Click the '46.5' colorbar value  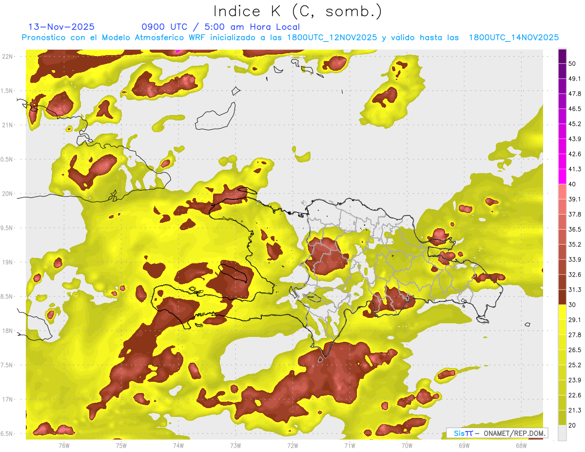click(x=575, y=109)
